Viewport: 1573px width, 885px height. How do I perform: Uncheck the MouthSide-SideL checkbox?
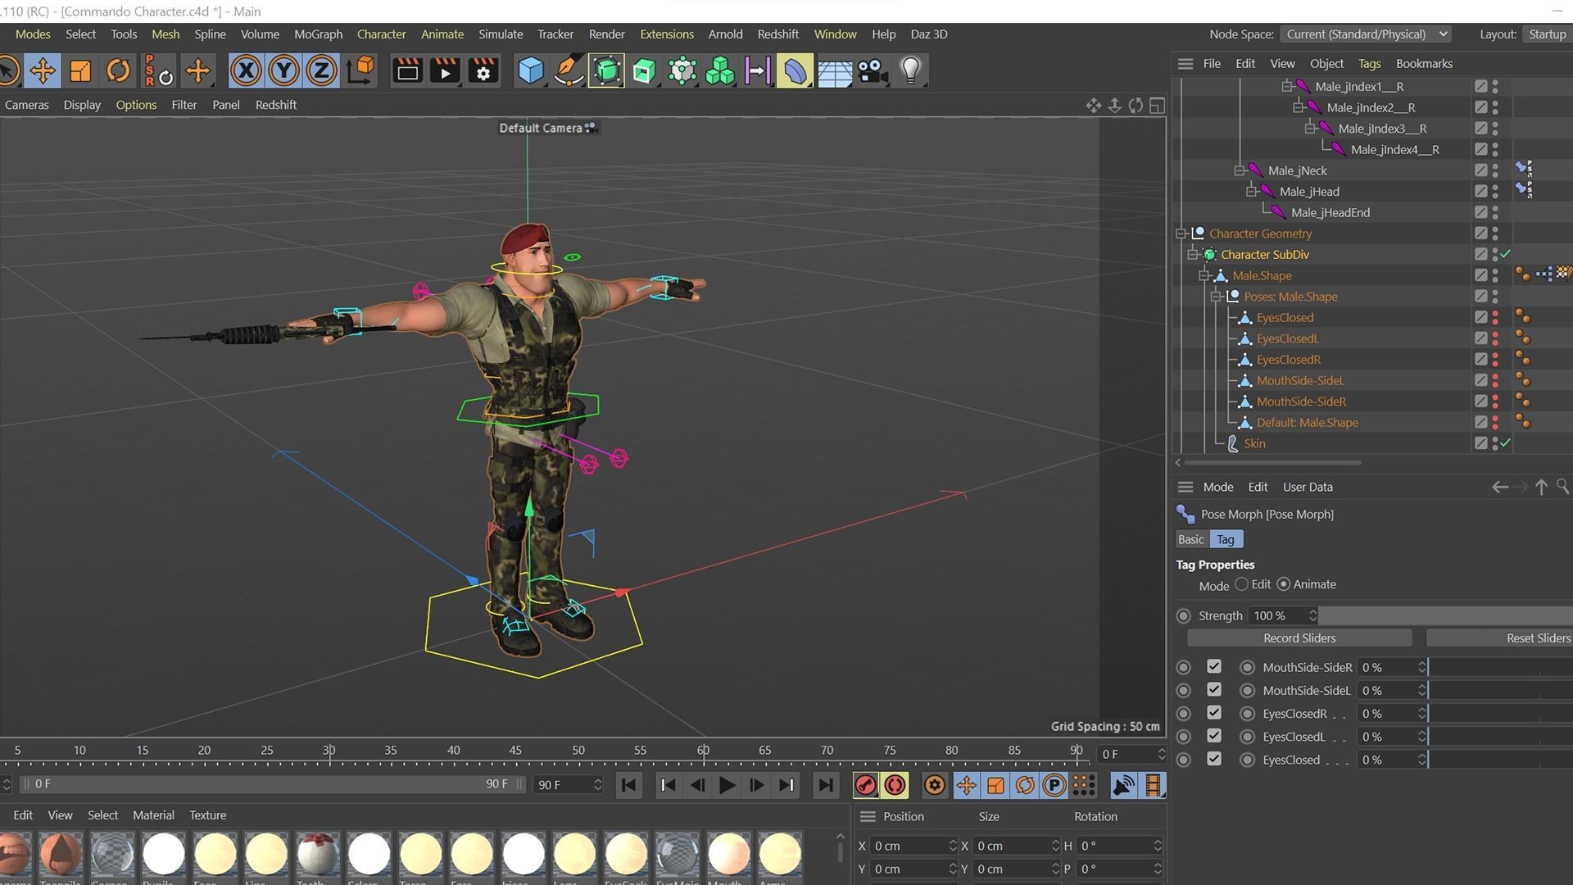click(x=1214, y=690)
